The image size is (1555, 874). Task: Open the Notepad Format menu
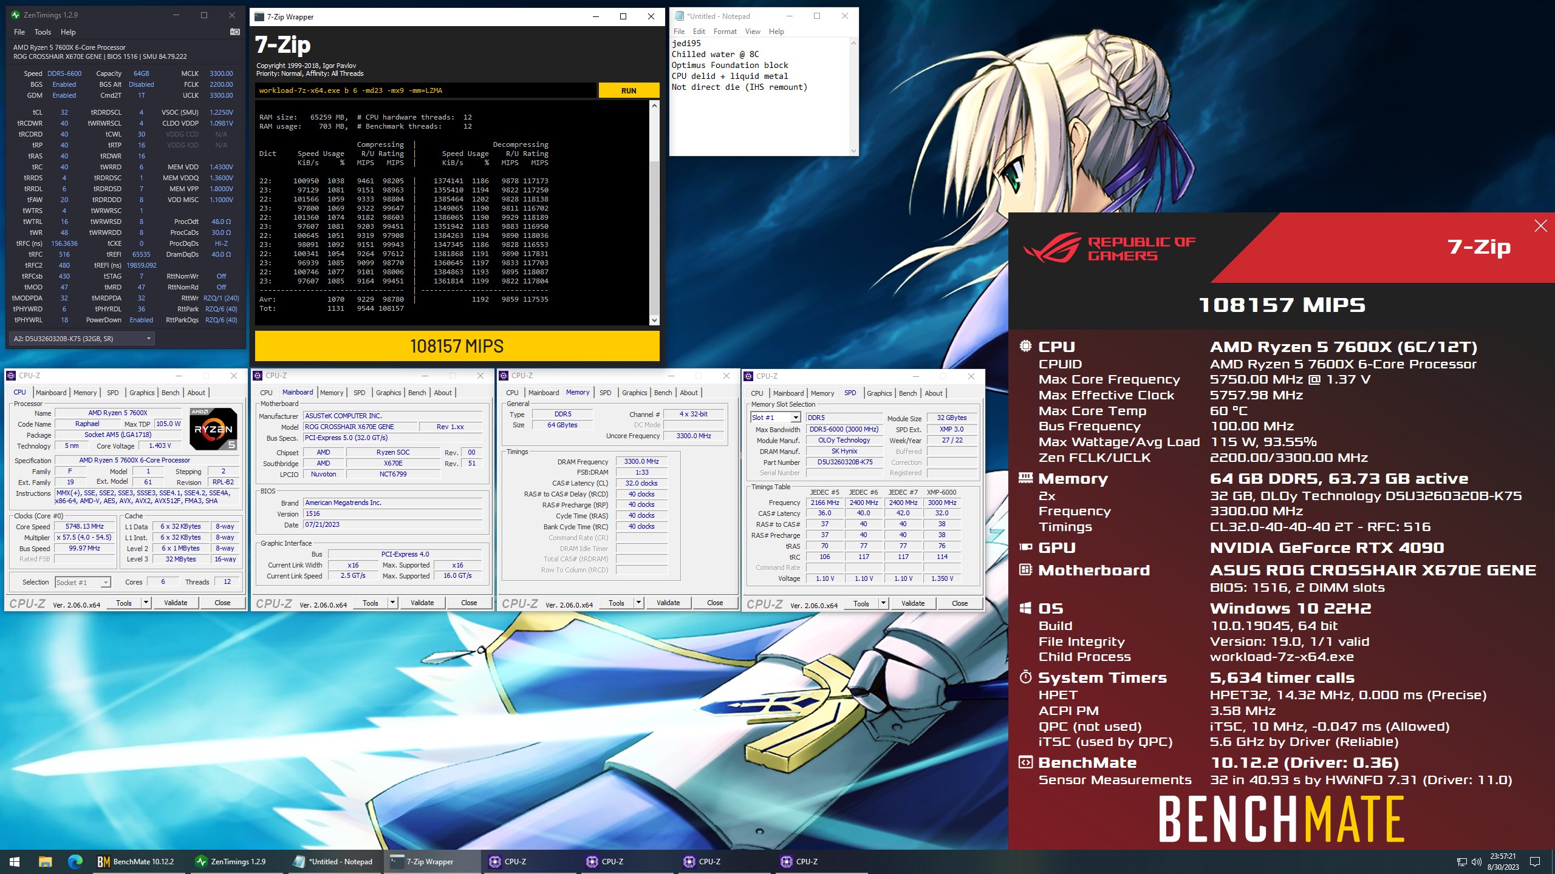click(725, 32)
